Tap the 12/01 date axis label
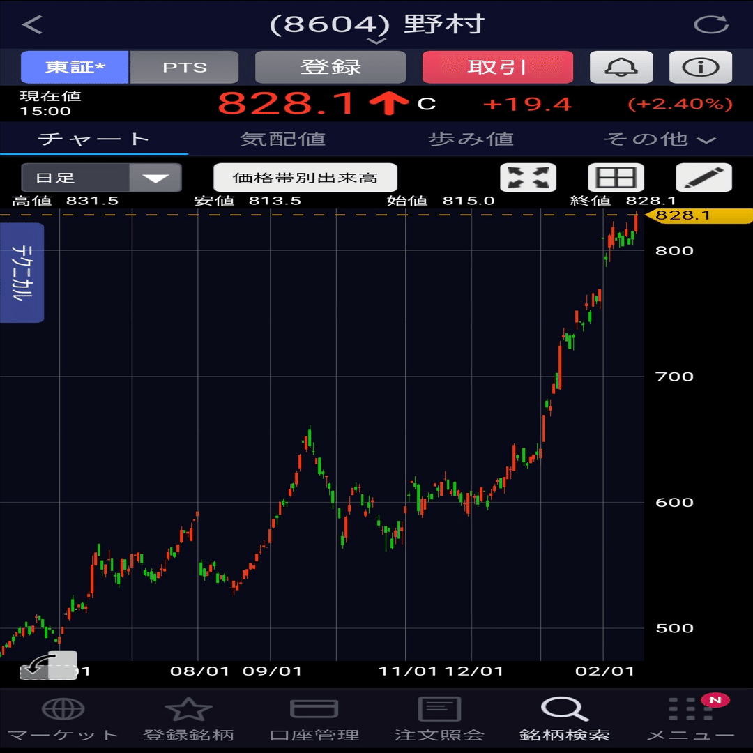This screenshot has width=753, height=753. 474,671
